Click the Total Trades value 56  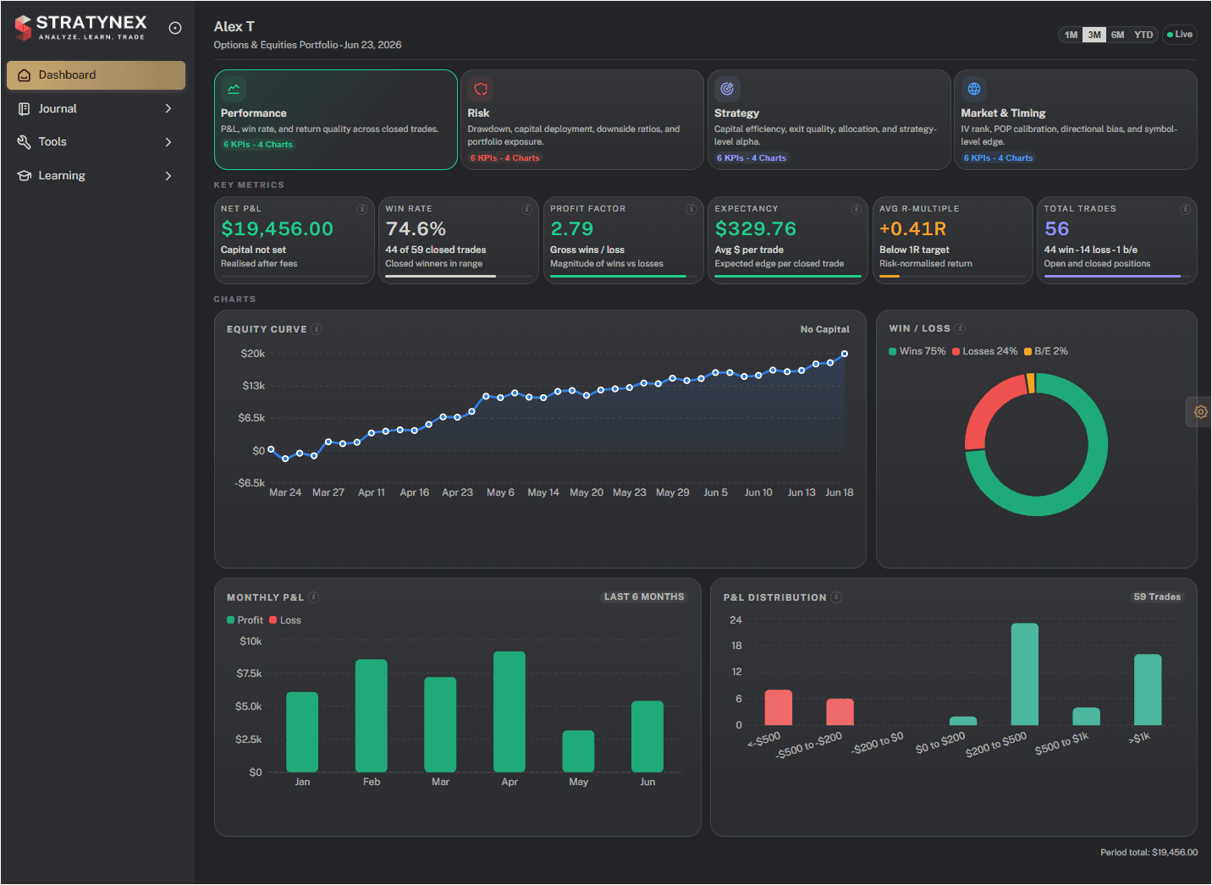1056,229
